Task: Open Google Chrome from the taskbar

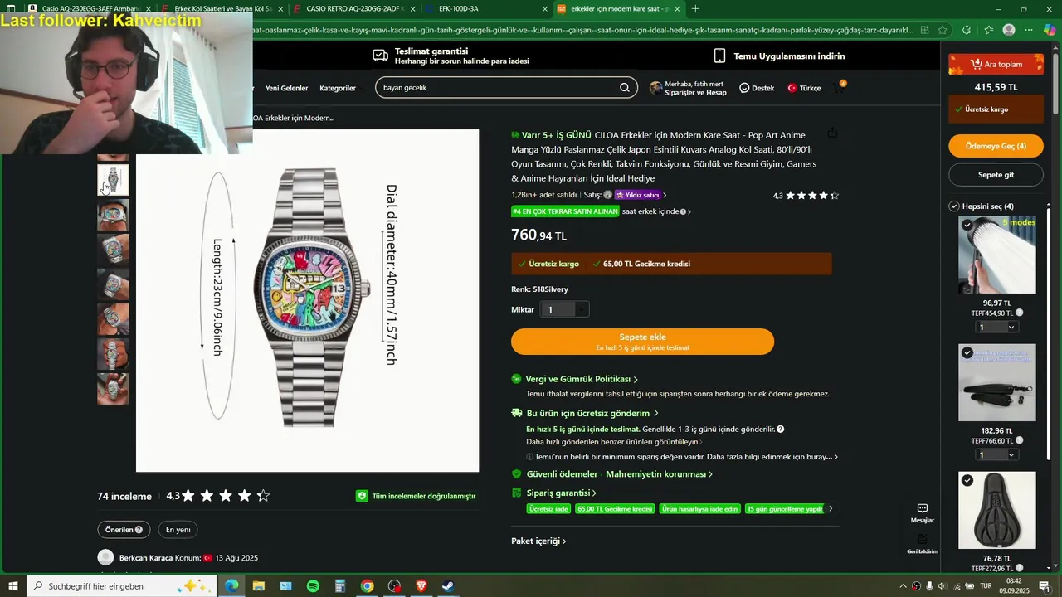Action: point(367,586)
